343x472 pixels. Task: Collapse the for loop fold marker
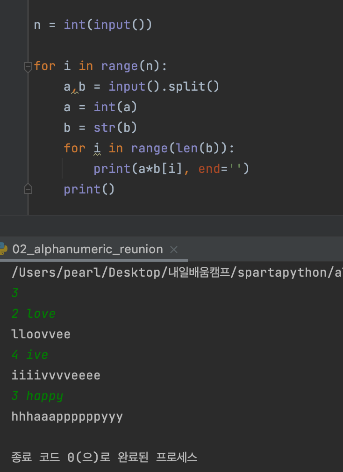(x=28, y=66)
